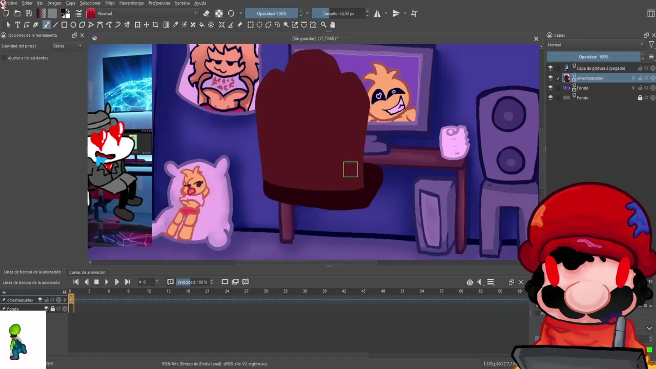Viewport: 656px width, 369px height.
Task: Open the brush settings editor icon
Action: pyautogui.click(x=78, y=13)
